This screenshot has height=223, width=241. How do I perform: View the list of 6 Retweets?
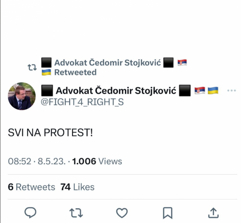(32, 187)
